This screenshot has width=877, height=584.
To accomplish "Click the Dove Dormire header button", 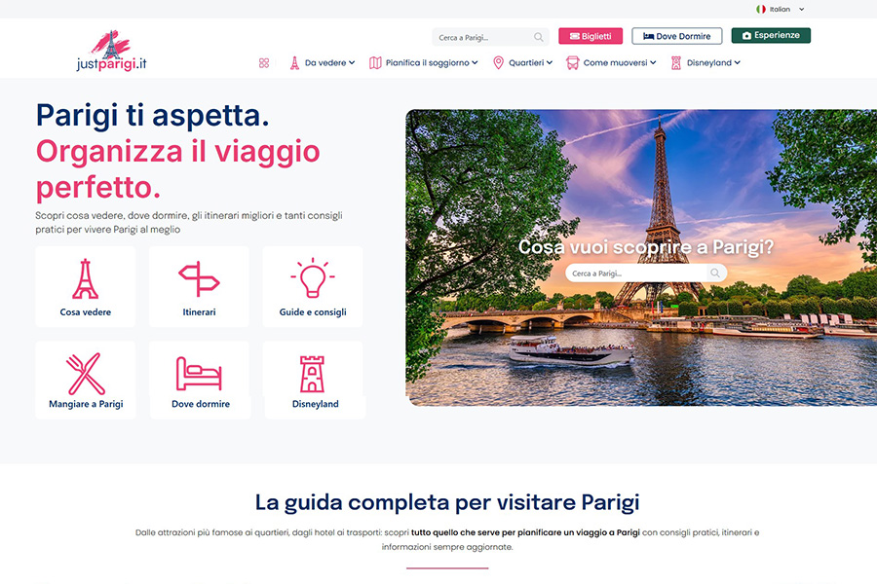I will pyautogui.click(x=677, y=36).
